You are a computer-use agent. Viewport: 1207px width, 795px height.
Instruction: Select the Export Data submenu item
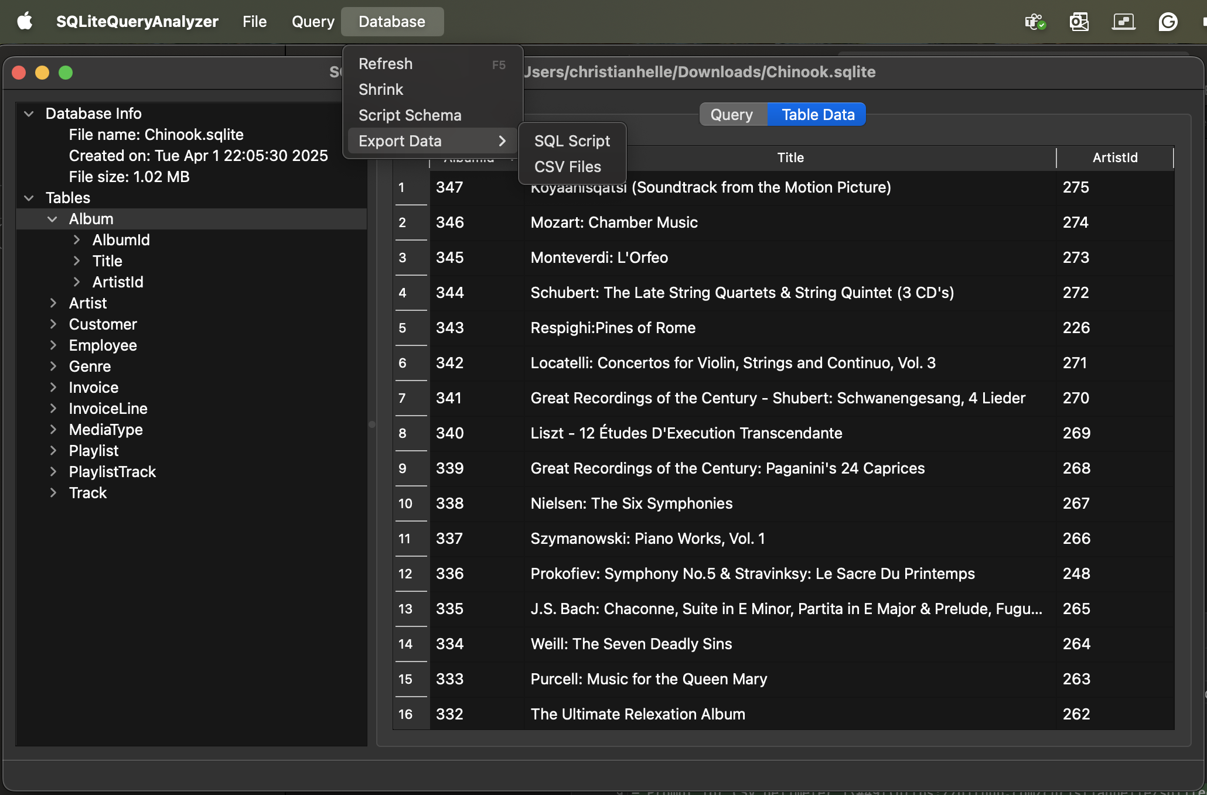tap(432, 141)
